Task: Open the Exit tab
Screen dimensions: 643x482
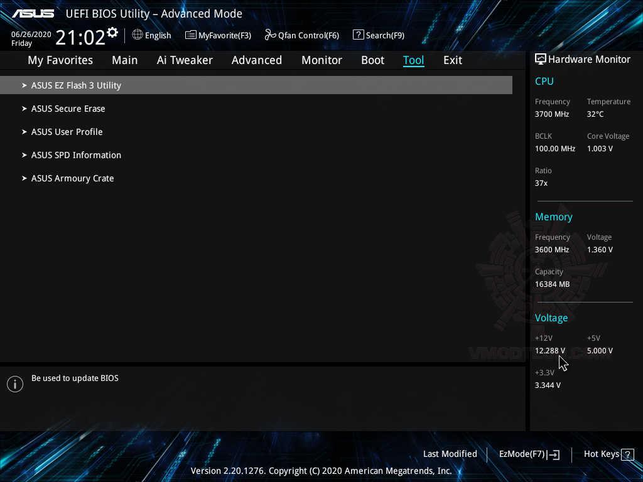Action: [x=453, y=60]
